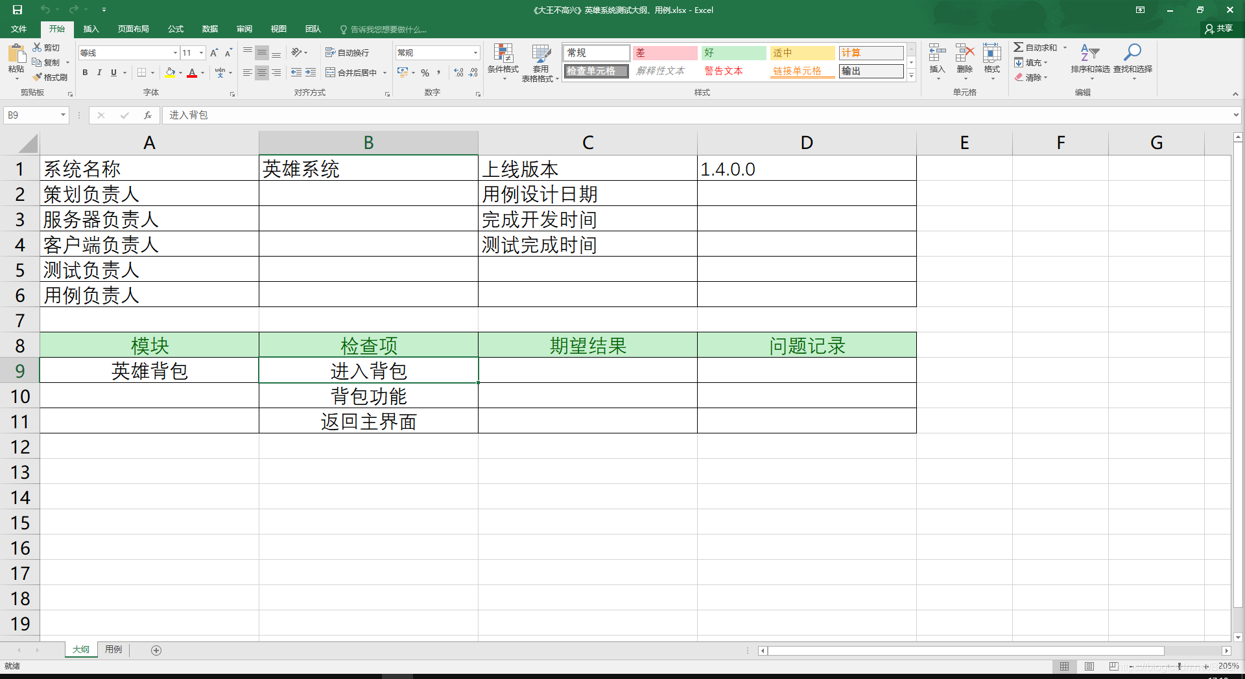This screenshot has height=679, width=1245.
Task: Open the font size dropdown
Action: tap(201, 52)
